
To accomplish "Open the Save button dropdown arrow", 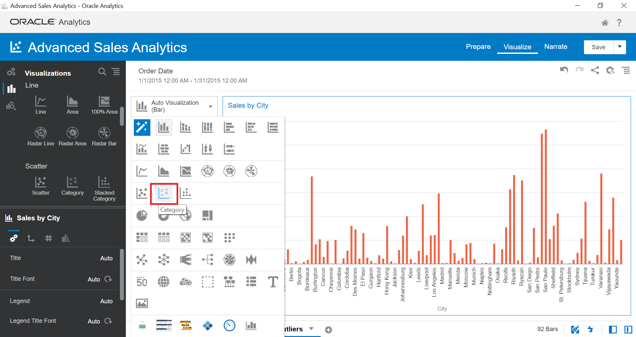I will point(620,47).
